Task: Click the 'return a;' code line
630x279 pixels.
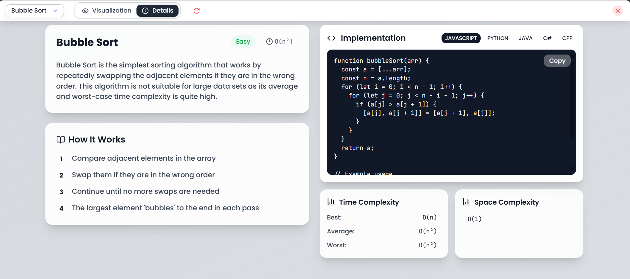Action: (357, 148)
